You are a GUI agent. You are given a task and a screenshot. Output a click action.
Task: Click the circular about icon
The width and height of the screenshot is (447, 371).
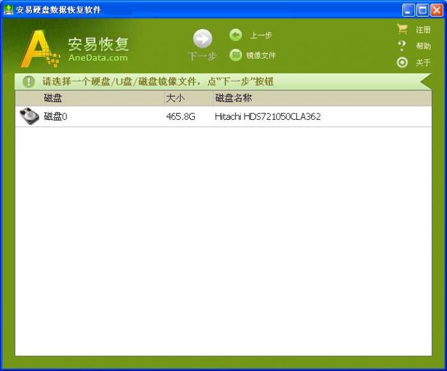click(402, 62)
